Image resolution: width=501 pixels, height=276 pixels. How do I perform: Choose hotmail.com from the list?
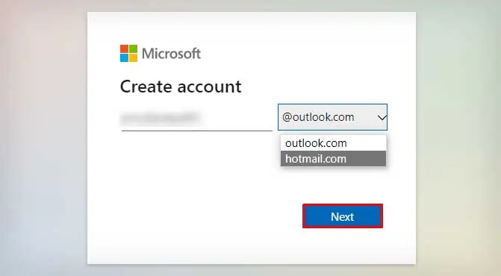click(333, 159)
